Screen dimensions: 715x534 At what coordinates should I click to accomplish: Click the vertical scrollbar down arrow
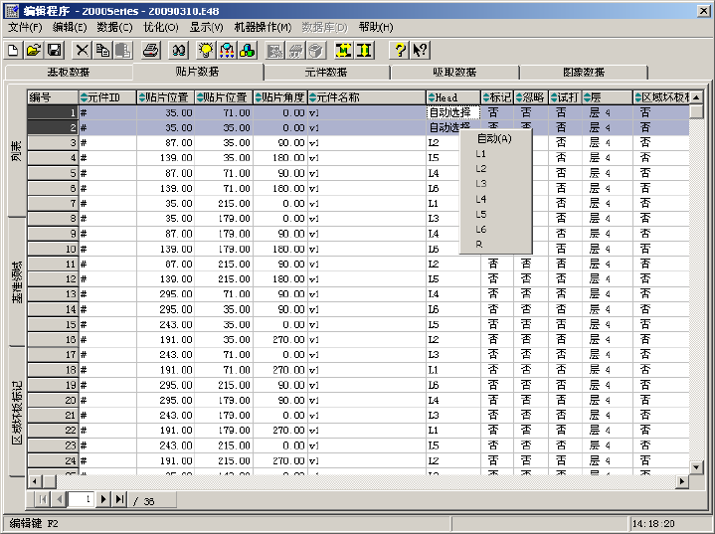[697, 468]
